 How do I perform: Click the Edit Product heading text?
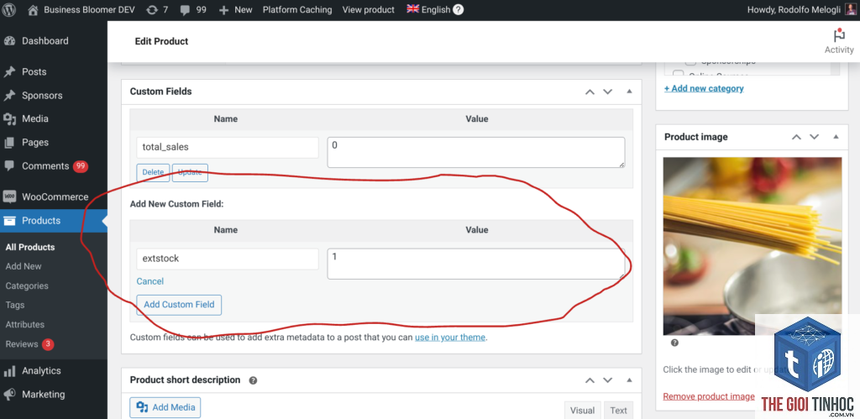coord(161,41)
